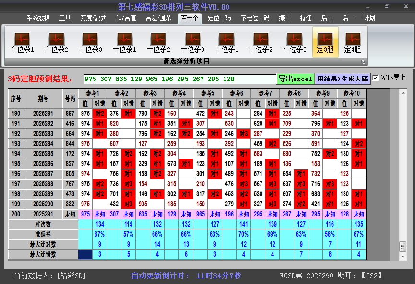Open the 工具 menu
This screenshot has height=284, width=415.
tap(65, 18)
